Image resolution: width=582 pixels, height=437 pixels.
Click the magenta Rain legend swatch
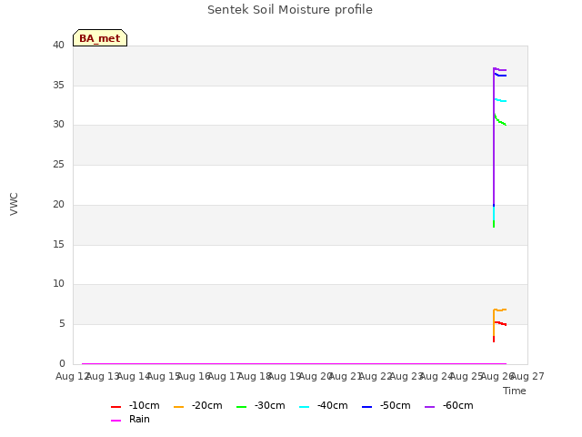[115, 421]
